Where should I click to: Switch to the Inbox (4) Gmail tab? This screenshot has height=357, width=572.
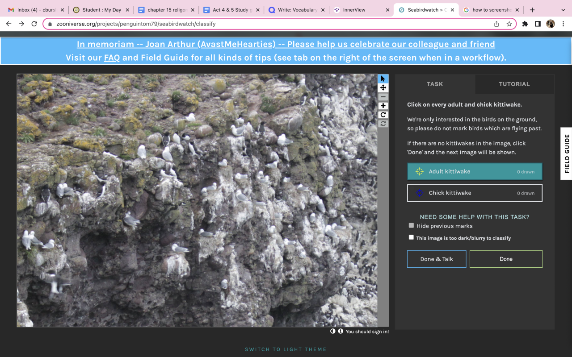(x=36, y=10)
